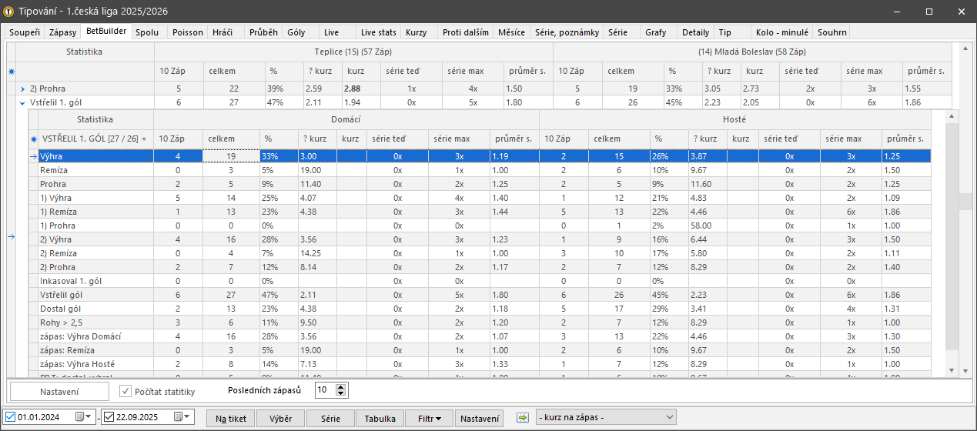Click the Tabulka button
Viewport: 977px width, 431px height.
[x=380, y=418]
